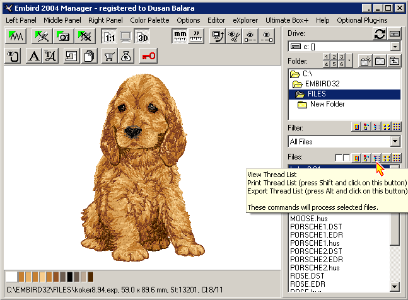Image resolution: width=408 pixels, height=300 pixels.
Task: Open the eXplorer menu
Action: coord(245,20)
